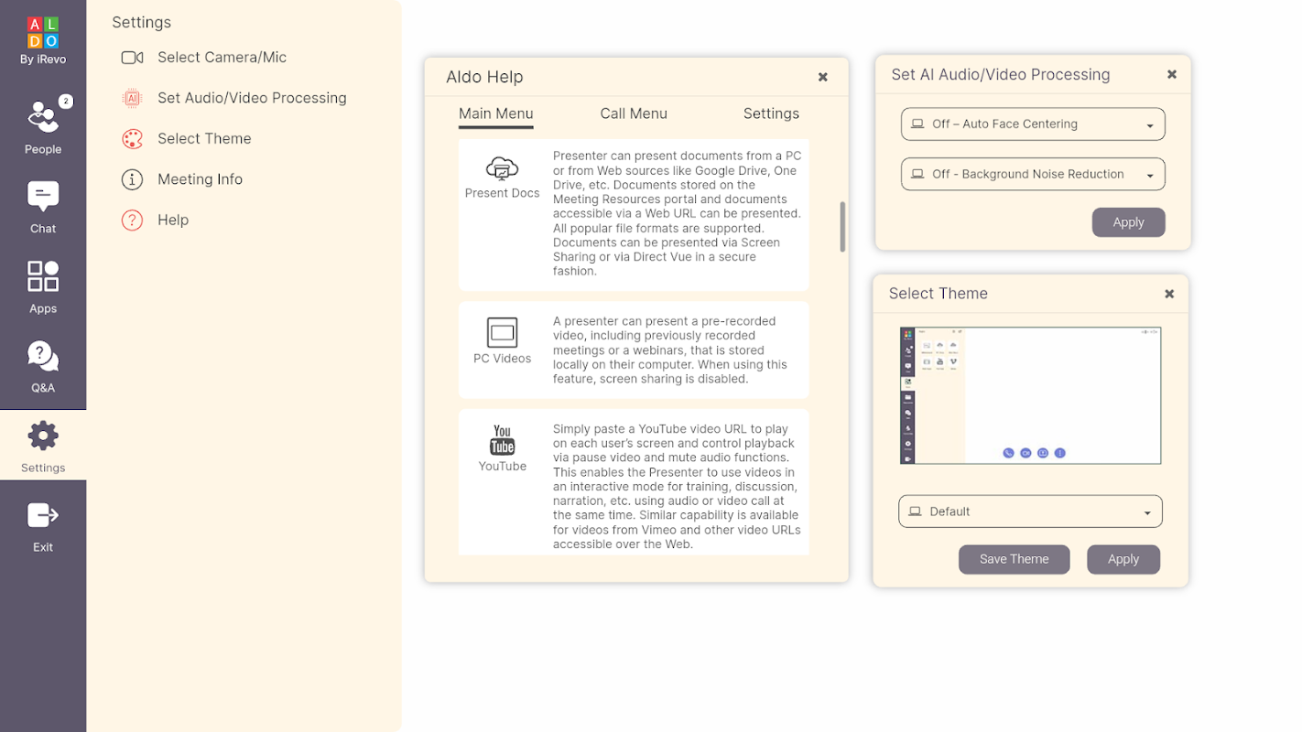Expand the Auto Face Centering dropdown
The width and height of the screenshot is (1302, 732).
(1033, 124)
